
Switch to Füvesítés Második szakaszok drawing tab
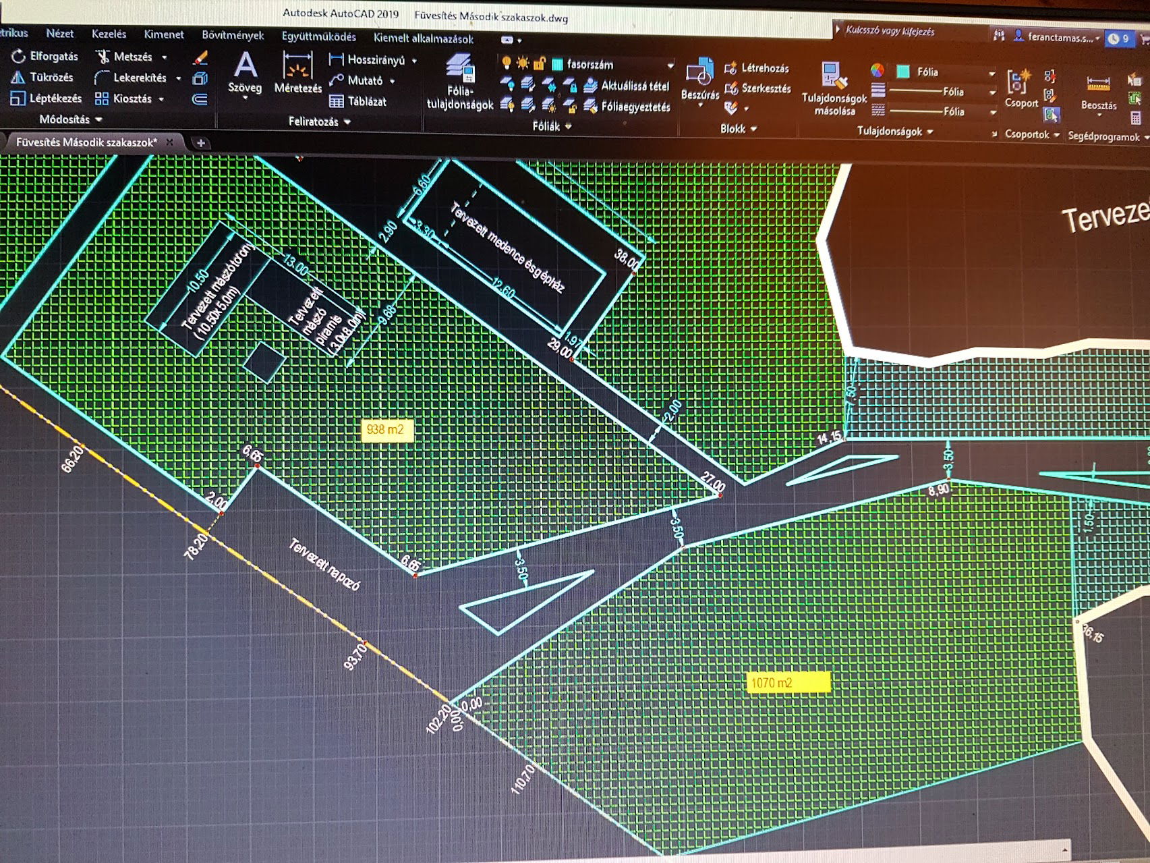(86, 142)
